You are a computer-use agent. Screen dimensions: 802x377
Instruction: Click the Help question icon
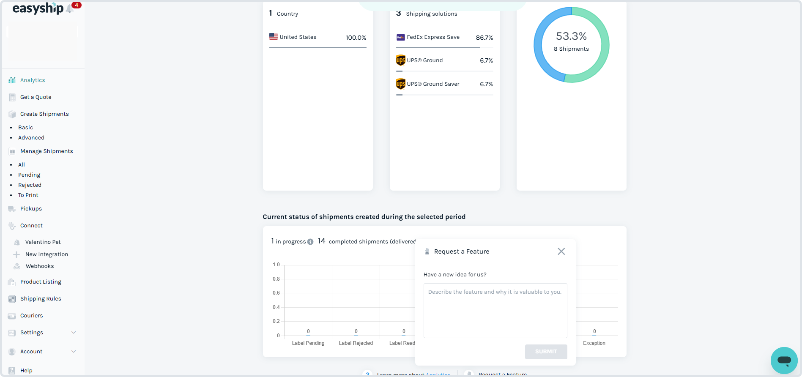coord(12,371)
